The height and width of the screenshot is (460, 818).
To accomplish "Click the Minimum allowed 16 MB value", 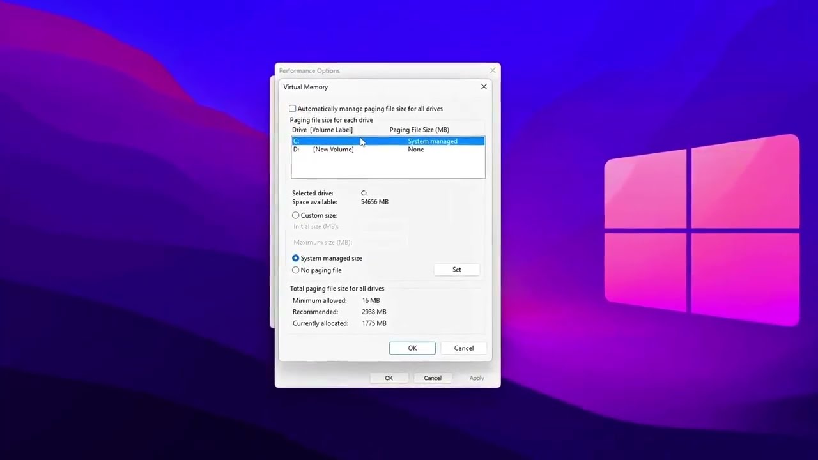I will (x=371, y=300).
